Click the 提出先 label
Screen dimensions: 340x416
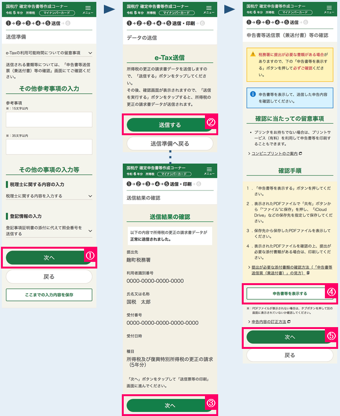(132, 252)
